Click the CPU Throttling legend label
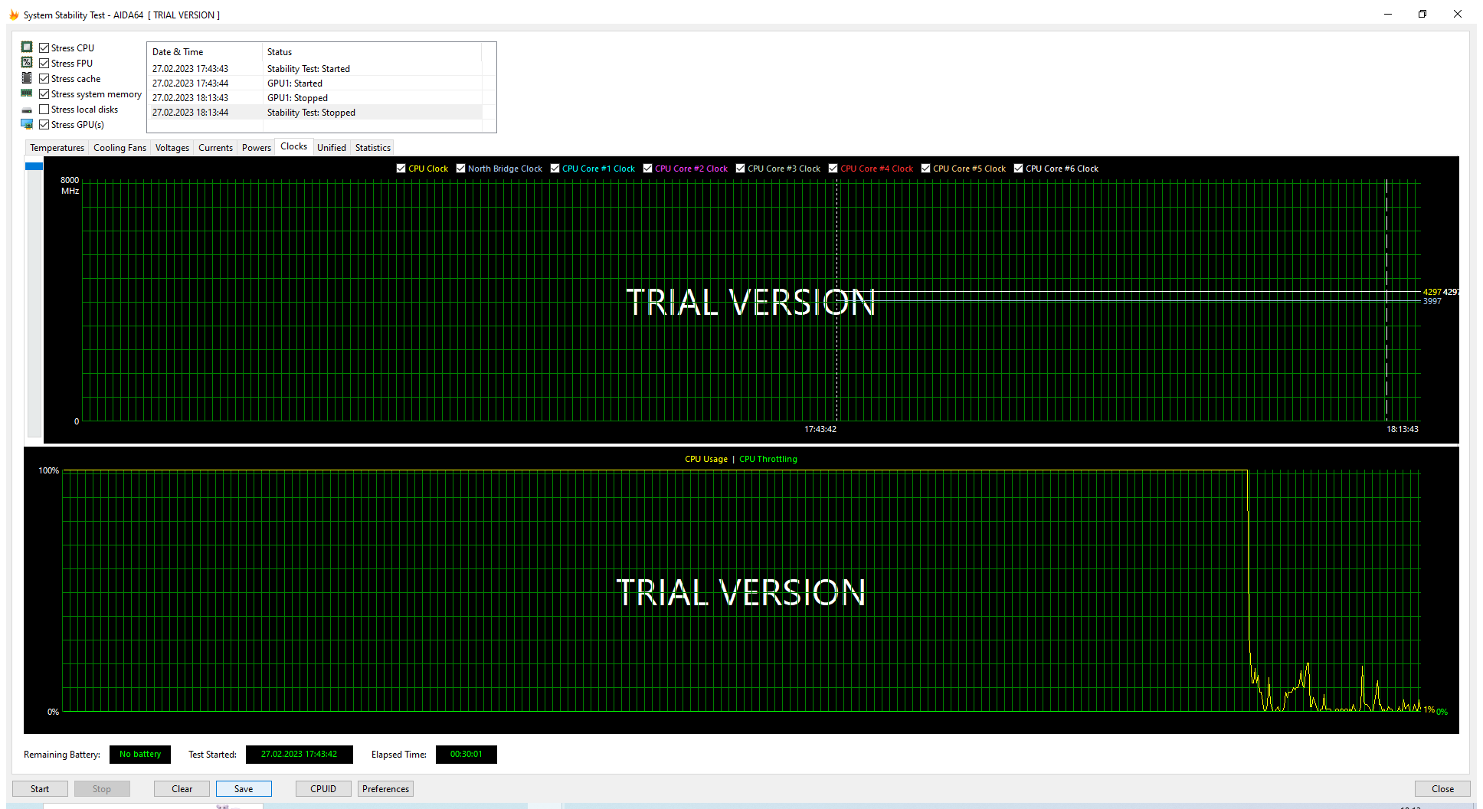 click(x=768, y=459)
